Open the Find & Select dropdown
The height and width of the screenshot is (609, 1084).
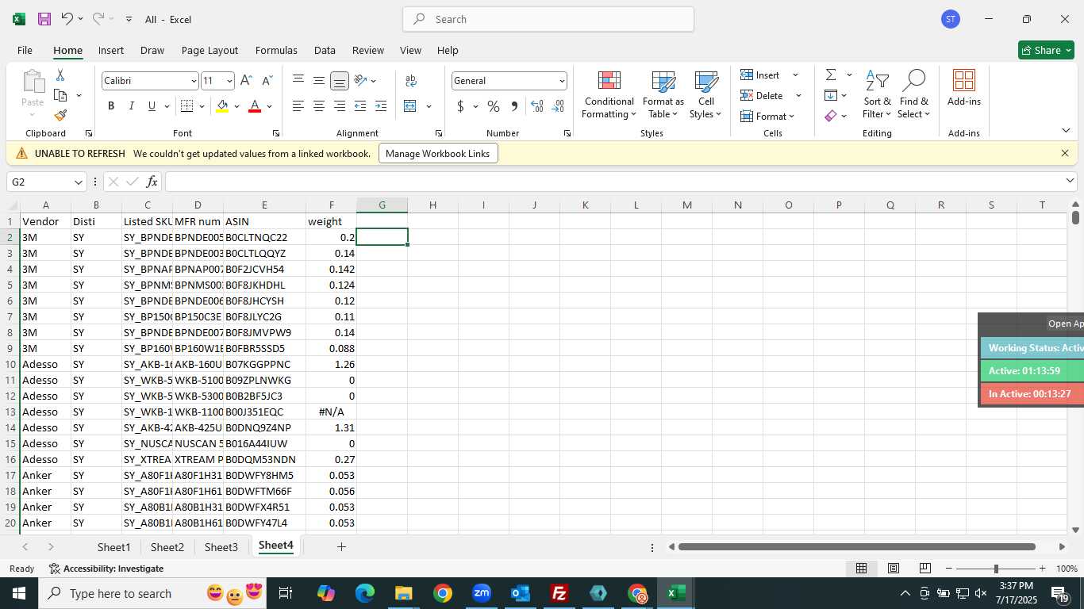(x=914, y=95)
